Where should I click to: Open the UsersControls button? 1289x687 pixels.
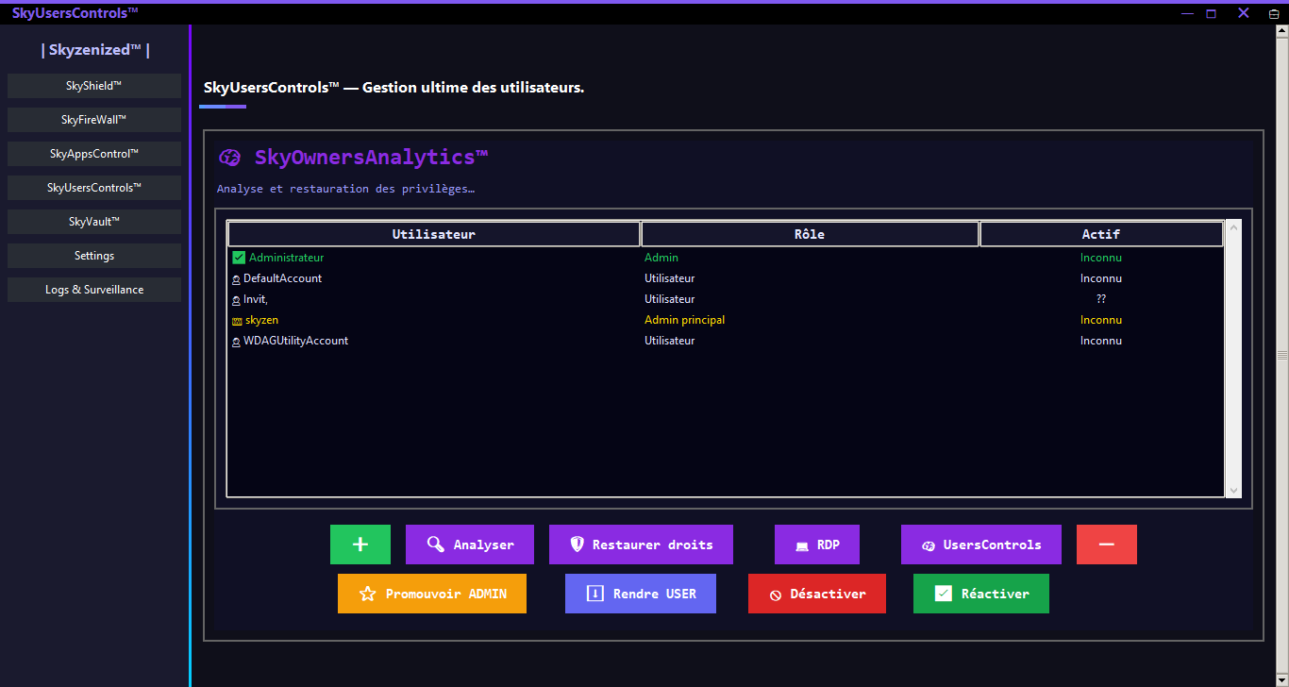click(980, 545)
